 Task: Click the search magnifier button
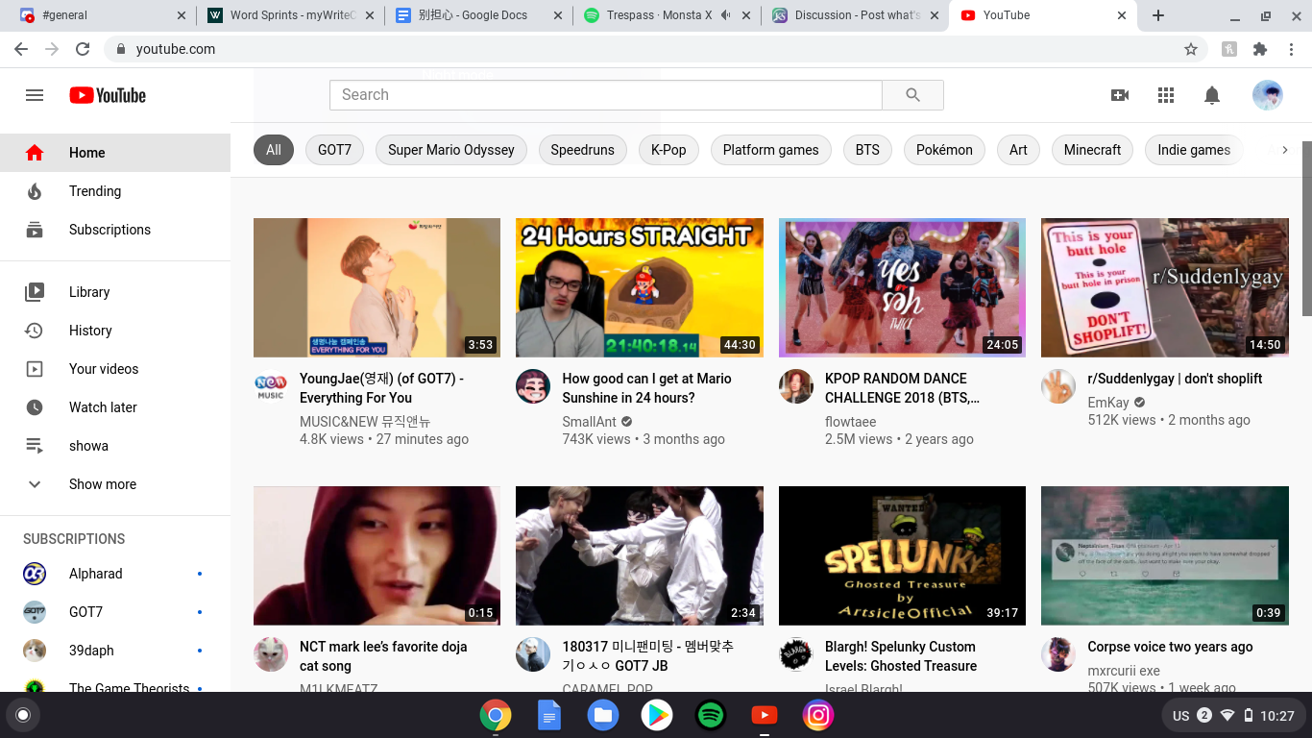point(912,95)
